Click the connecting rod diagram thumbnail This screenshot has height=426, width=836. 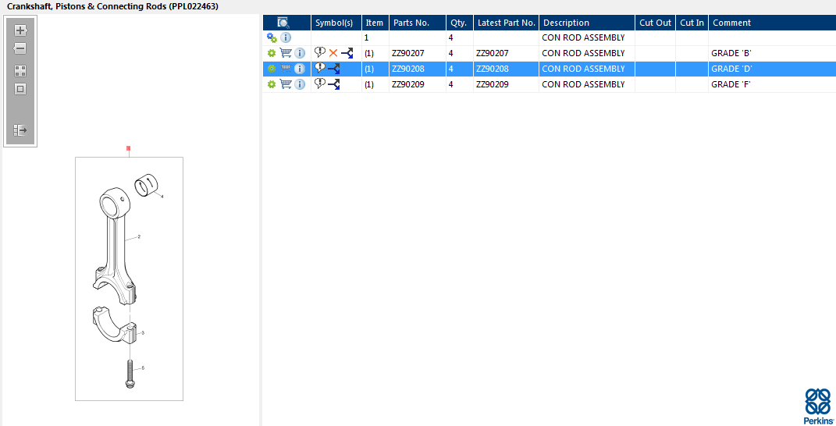[x=129, y=279]
